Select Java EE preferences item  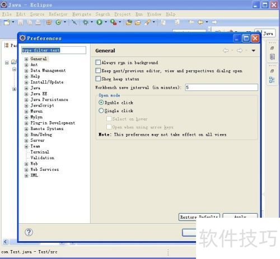39,94
